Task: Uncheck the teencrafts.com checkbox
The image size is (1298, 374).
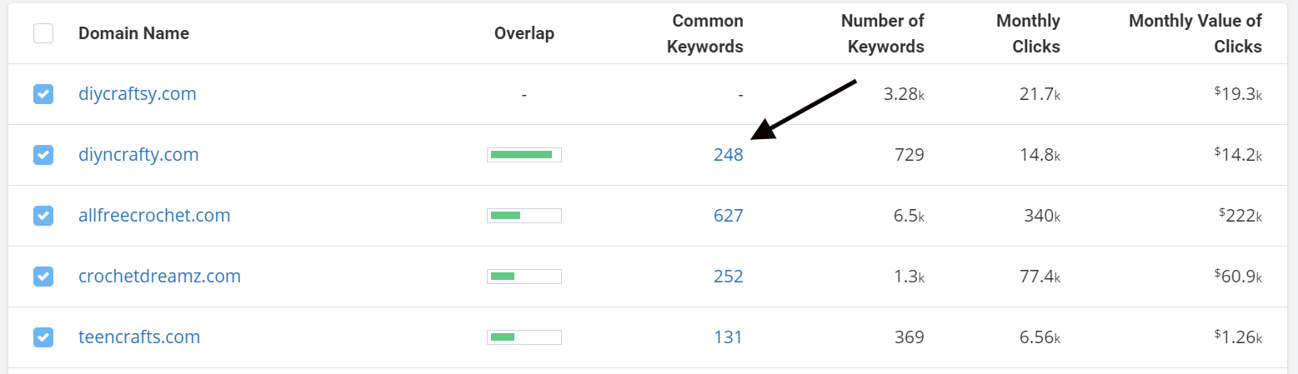Action: [43, 337]
